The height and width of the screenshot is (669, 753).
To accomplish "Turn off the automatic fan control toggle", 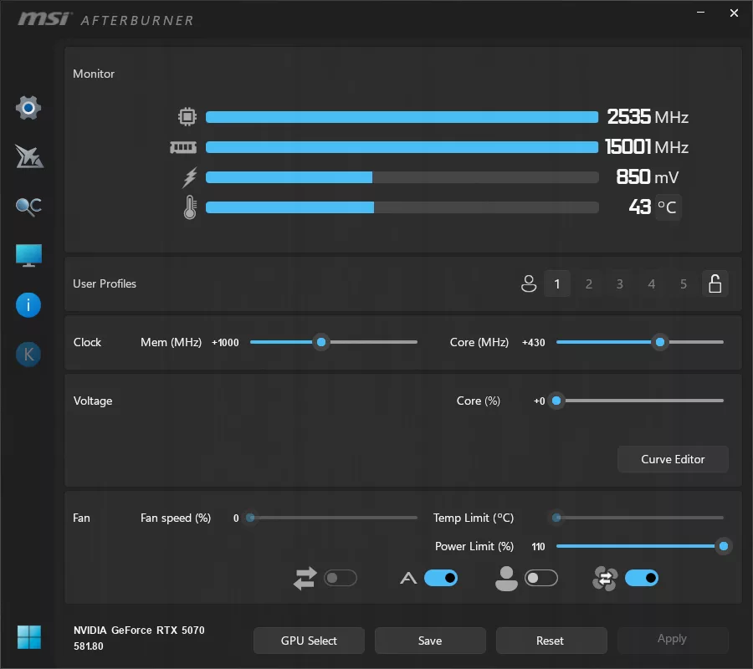I will [x=642, y=578].
